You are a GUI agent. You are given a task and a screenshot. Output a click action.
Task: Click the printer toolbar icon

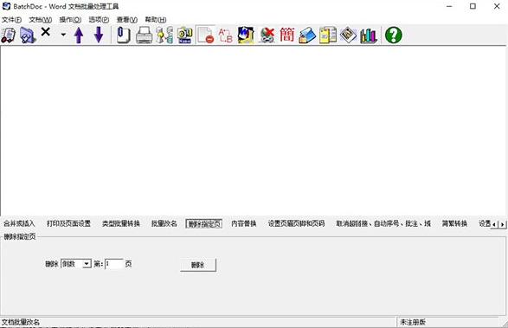[144, 35]
